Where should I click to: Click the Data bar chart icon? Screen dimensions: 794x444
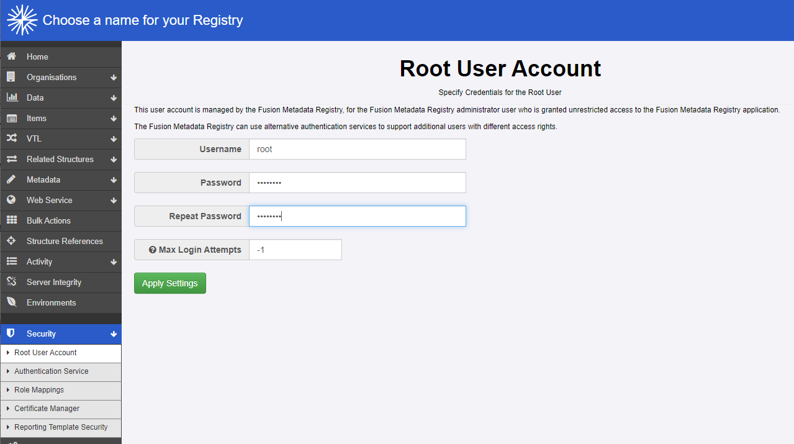pyautogui.click(x=11, y=97)
